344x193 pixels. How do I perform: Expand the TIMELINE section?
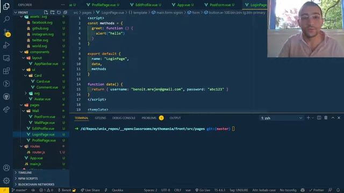point(41,173)
